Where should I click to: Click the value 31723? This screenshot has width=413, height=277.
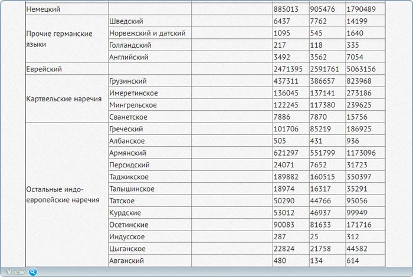[x=357, y=165]
